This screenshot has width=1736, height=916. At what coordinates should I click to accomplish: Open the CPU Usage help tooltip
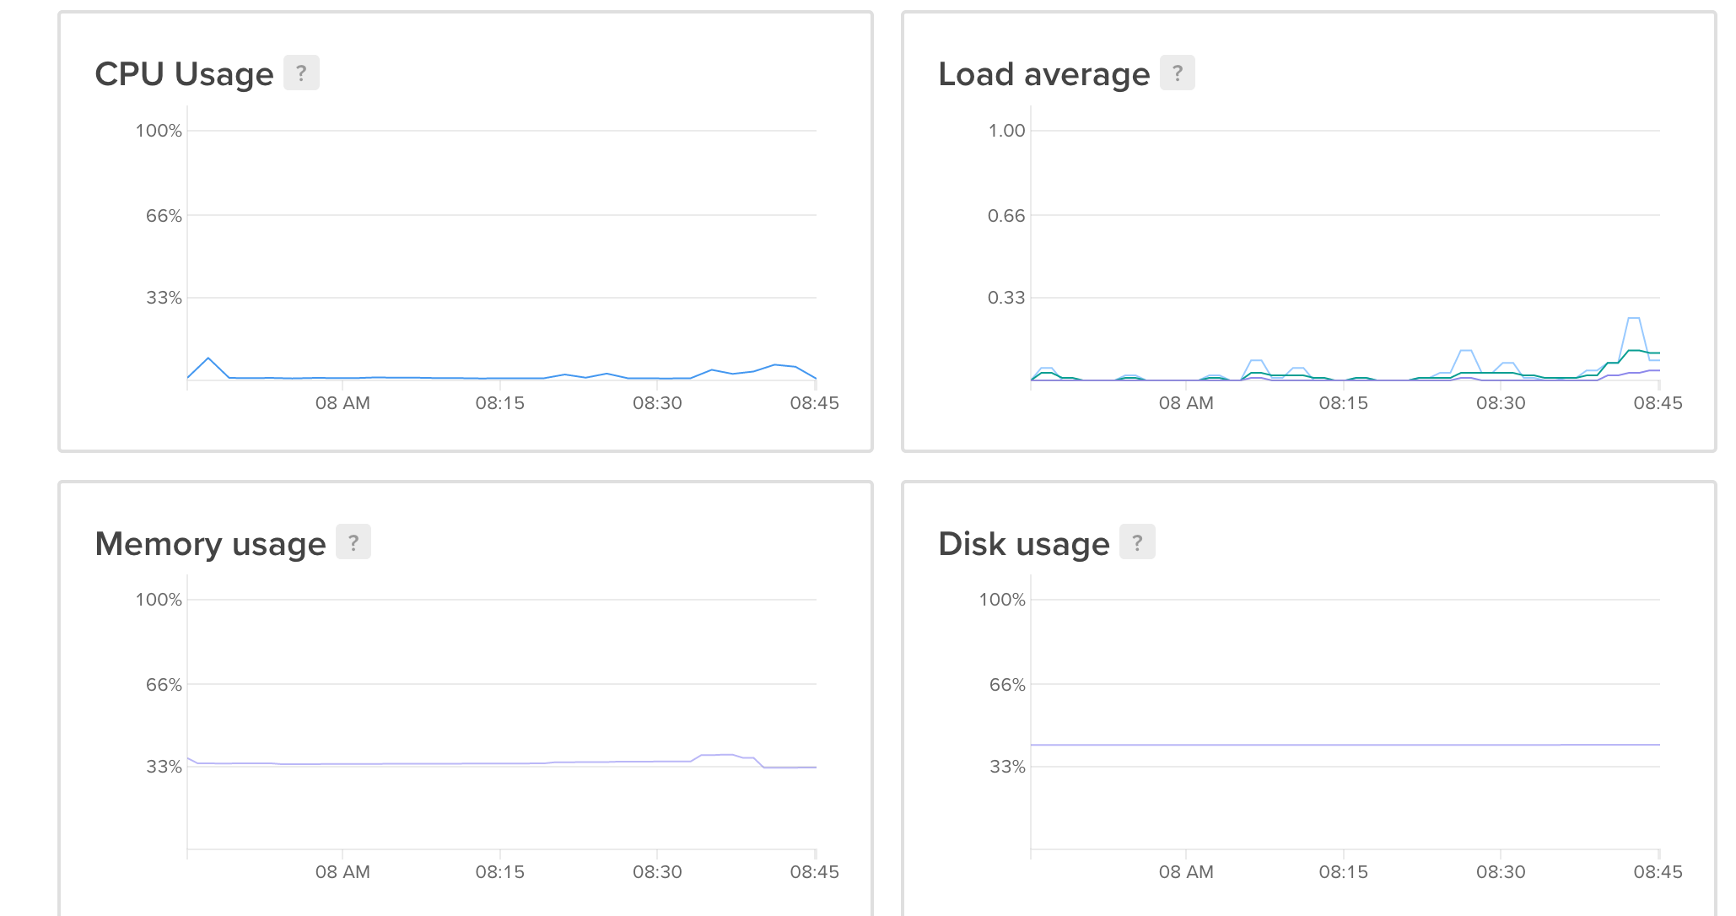[x=302, y=73]
